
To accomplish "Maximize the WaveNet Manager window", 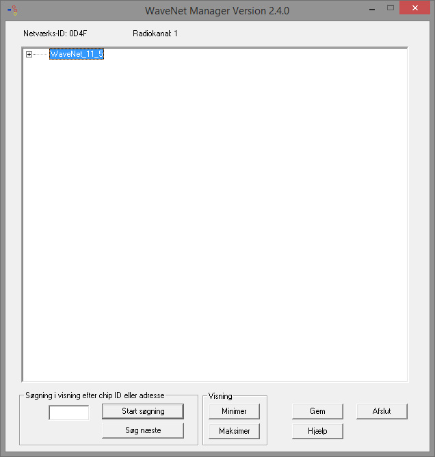I will pyautogui.click(x=391, y=8).
